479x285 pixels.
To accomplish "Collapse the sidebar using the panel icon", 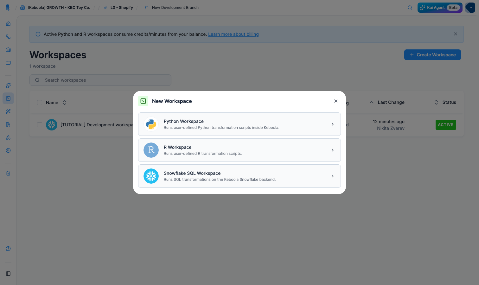I will click(x=8, y=274).
